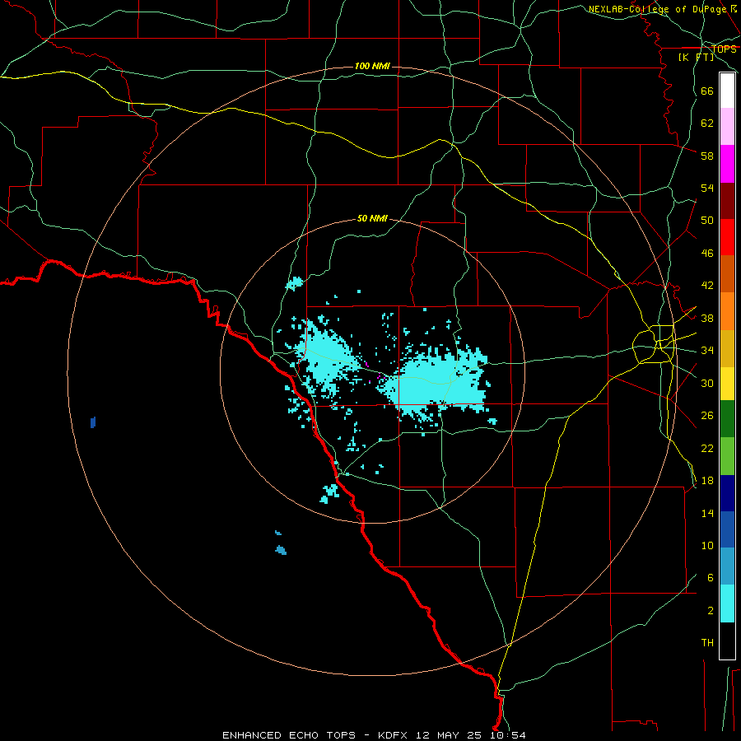Pick the medium blue legend color block
Image resolution: width=741 pixels, height=741 pixels.
(727, 529)
